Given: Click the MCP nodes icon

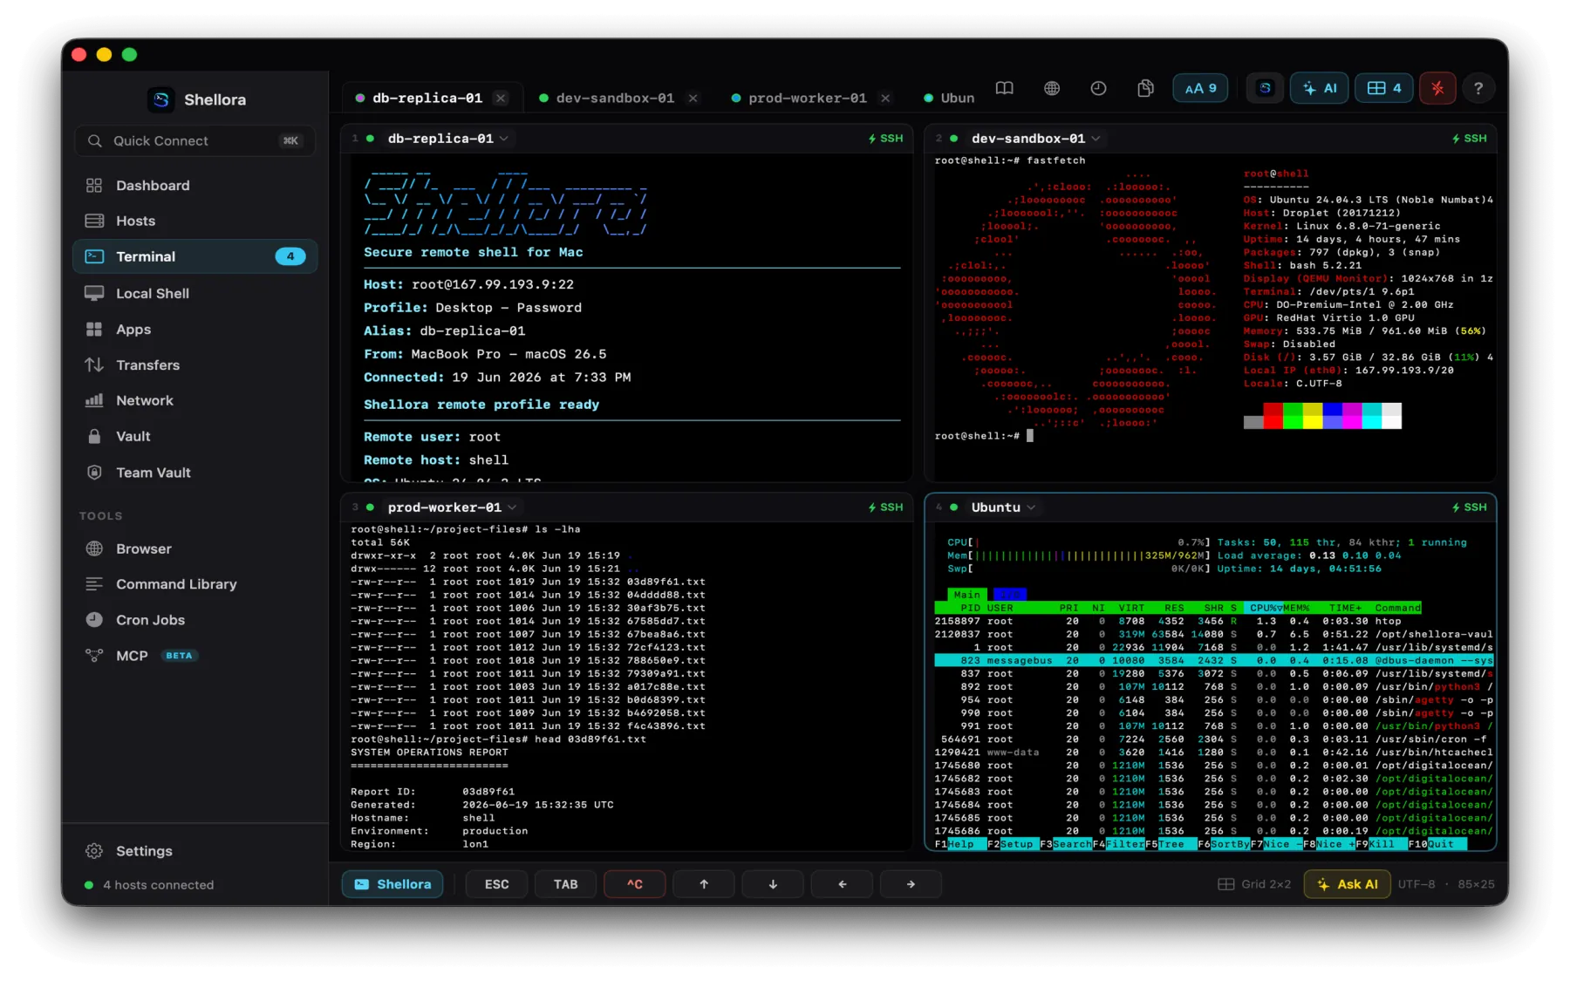Looking at the screenshot, I should (94, 656).
